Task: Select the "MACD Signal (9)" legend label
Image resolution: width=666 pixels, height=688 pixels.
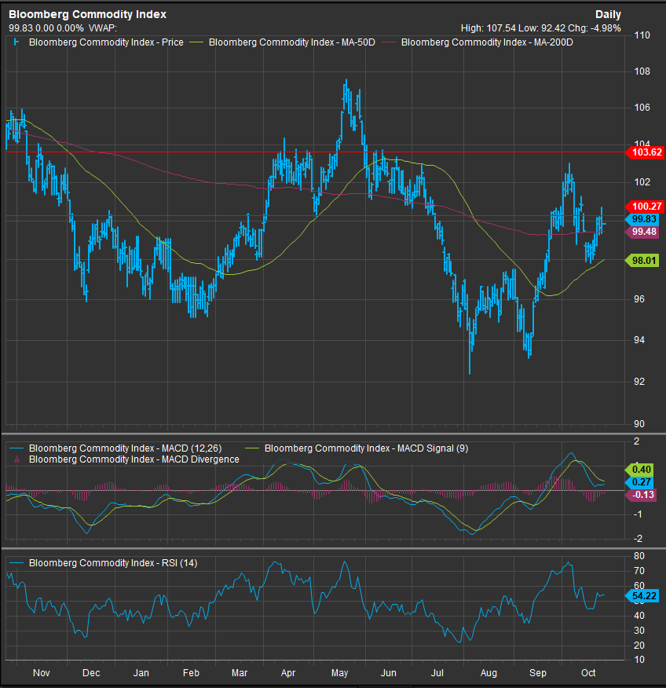Action: (x=366, y=448)
